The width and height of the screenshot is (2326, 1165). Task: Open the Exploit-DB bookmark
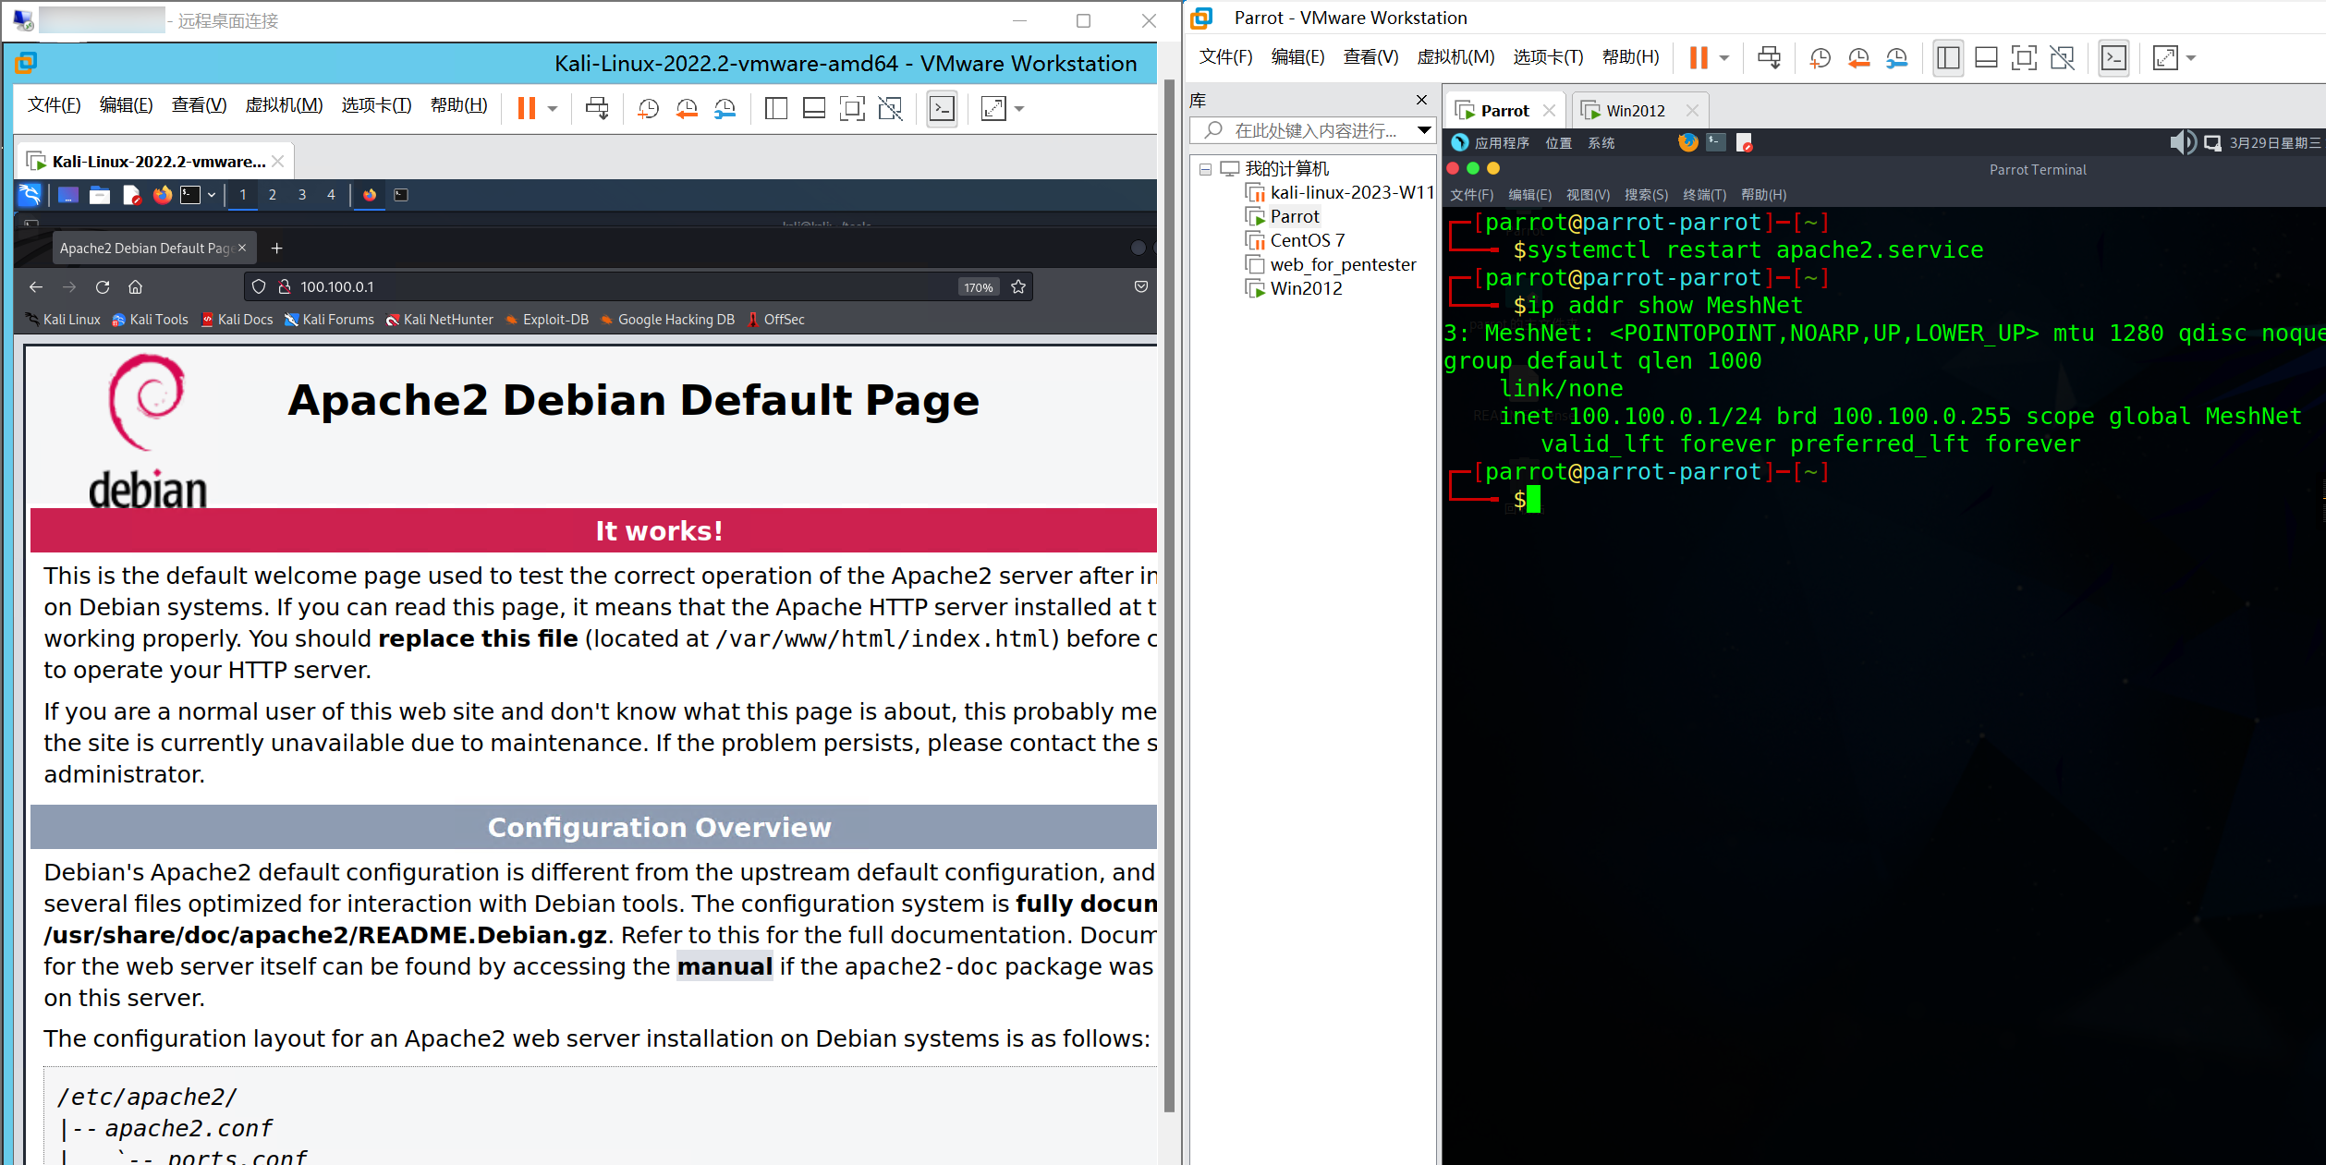click(x=554, y=320)
